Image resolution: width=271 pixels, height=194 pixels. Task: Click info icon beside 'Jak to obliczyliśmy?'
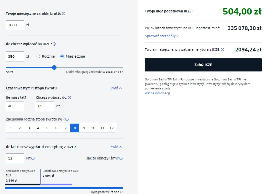click(x=121, y=158)
